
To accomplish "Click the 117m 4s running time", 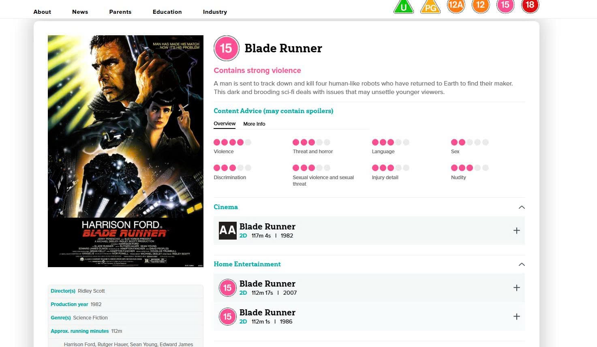I will tap(261, 236).
